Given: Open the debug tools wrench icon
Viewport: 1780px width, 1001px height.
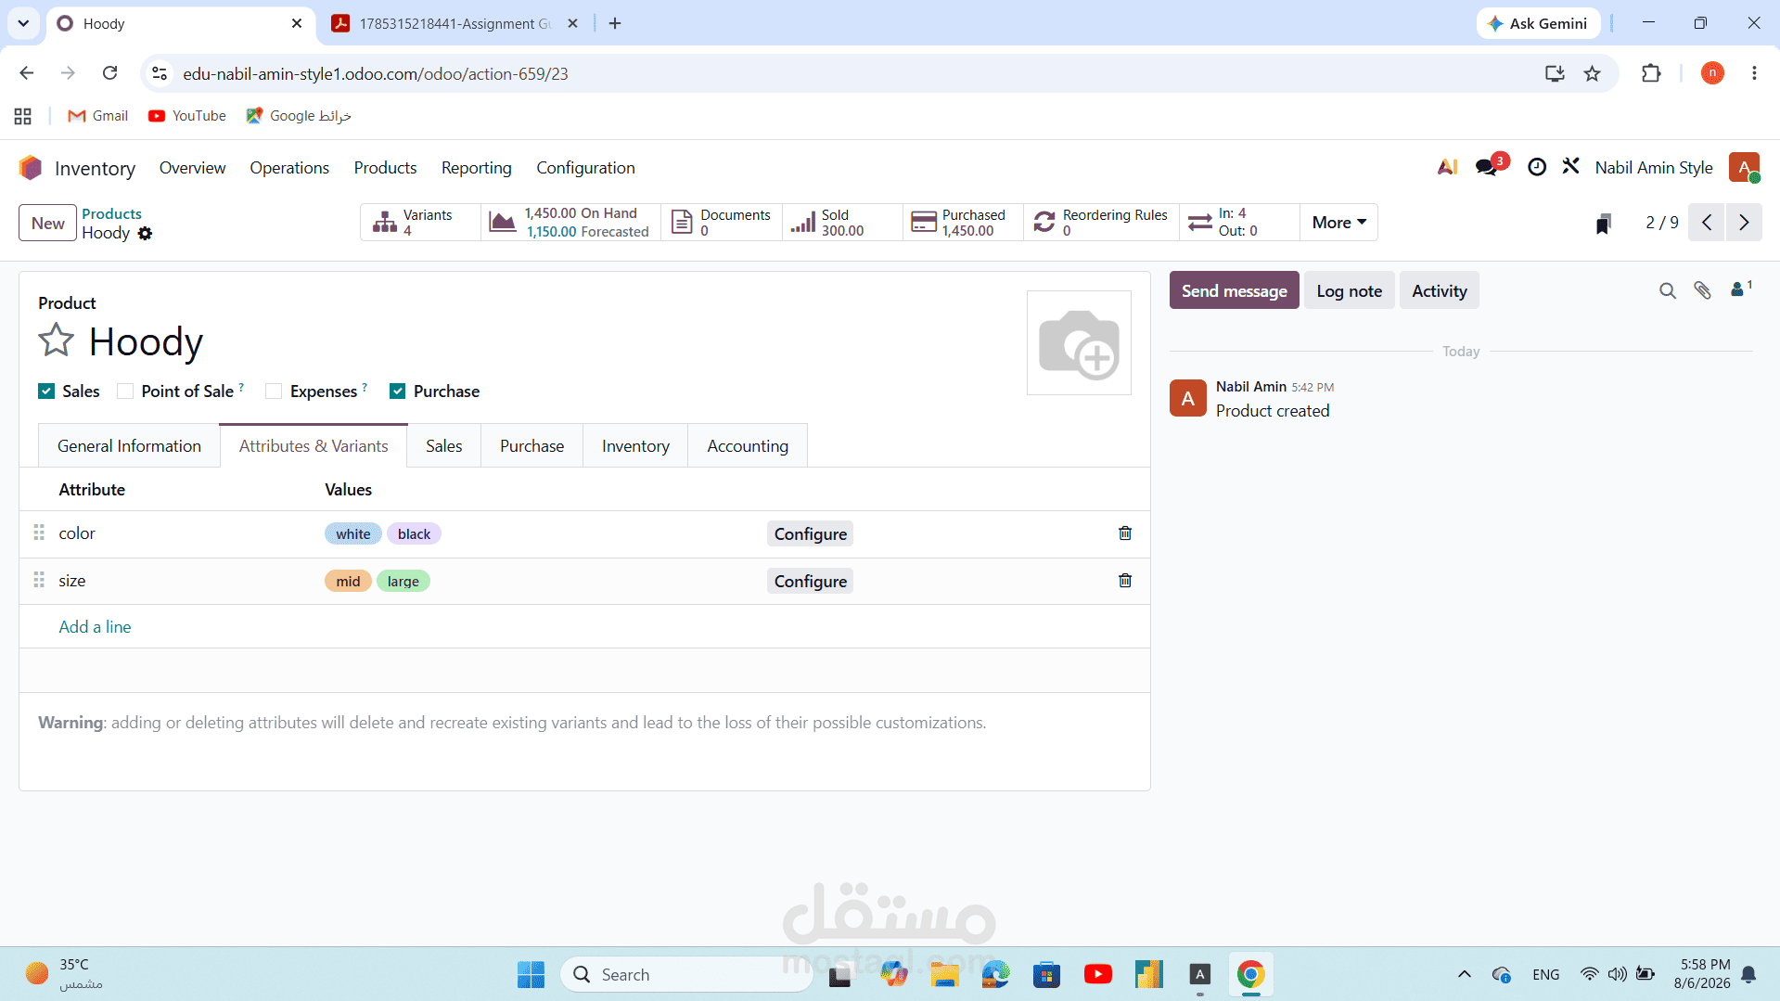Looking at the screenshot, I should pos(1570,167).
